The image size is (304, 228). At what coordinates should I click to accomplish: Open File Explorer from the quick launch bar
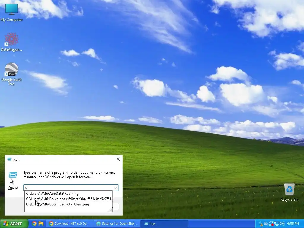pos(41,224)
